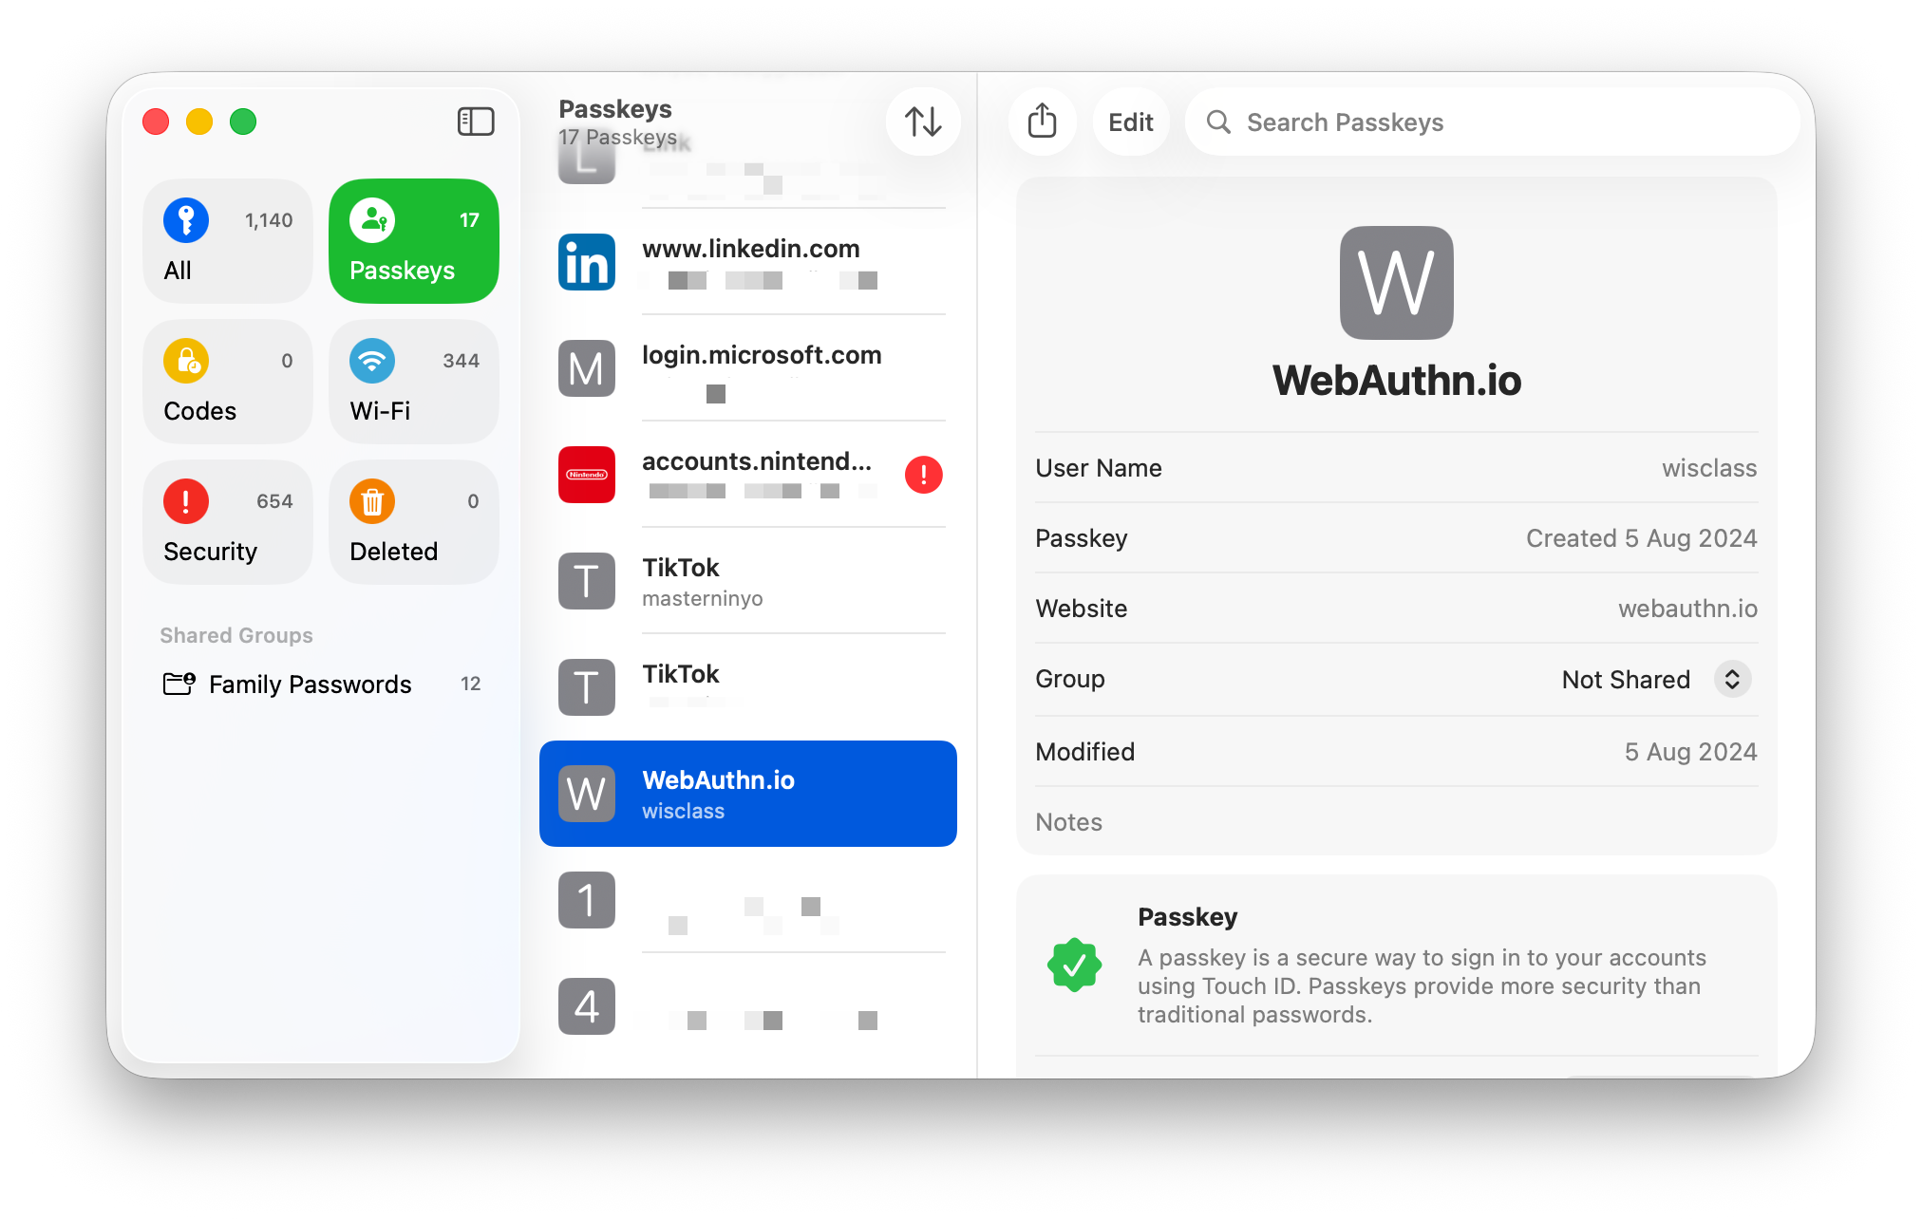Click the Edit button
This screenshot has width=1922, height=1219.
pyautogui.click(x=1131, y=122)
